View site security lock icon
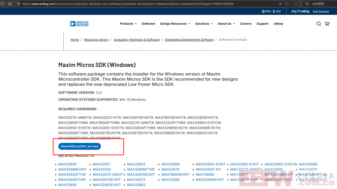 click(x=19, y=4)
